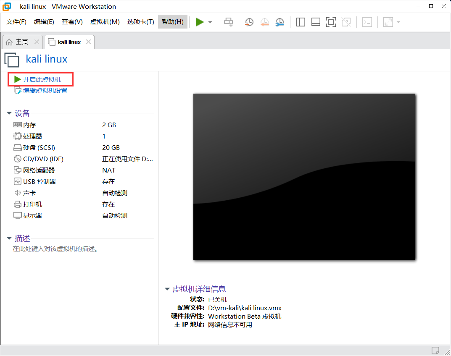Click the network adapter icon
The height and width of the screenshot is (356, 451).
[18, 170]
